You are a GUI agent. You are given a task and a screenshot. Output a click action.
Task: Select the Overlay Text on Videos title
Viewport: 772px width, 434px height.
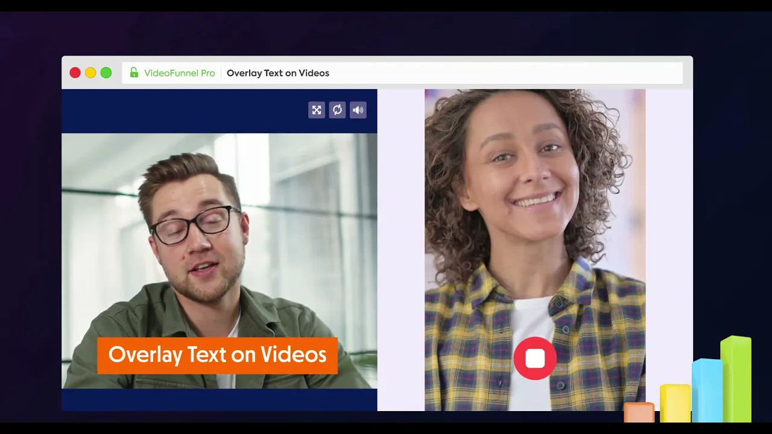tap(278, 73)
